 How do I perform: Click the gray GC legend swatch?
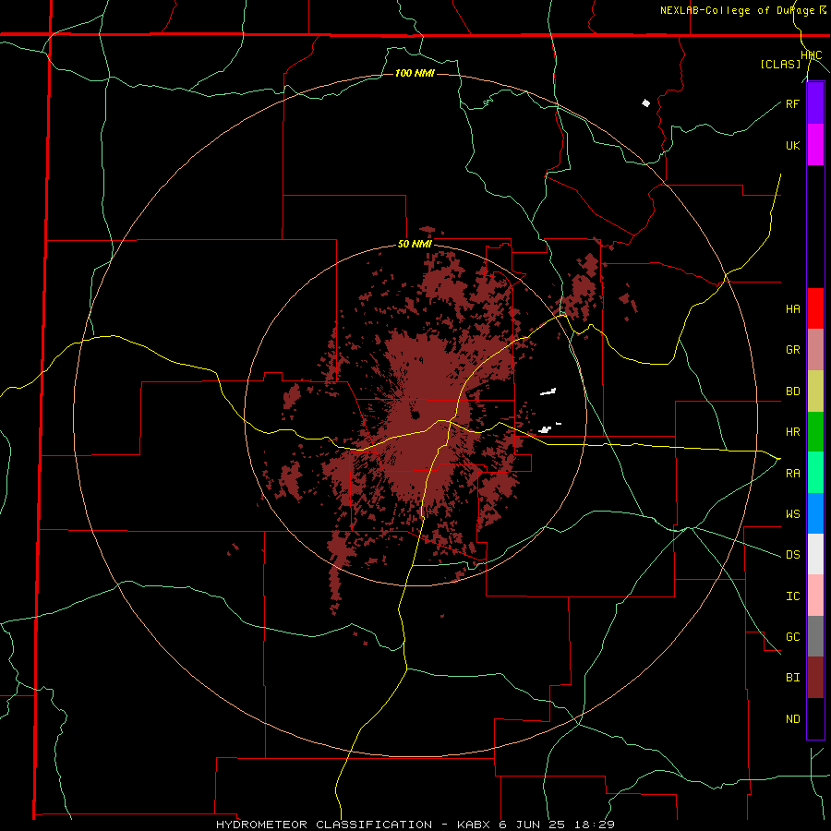coord(815,636)
